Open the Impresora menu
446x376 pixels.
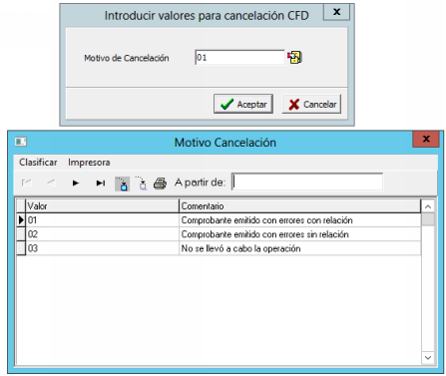tap(89, 163)
